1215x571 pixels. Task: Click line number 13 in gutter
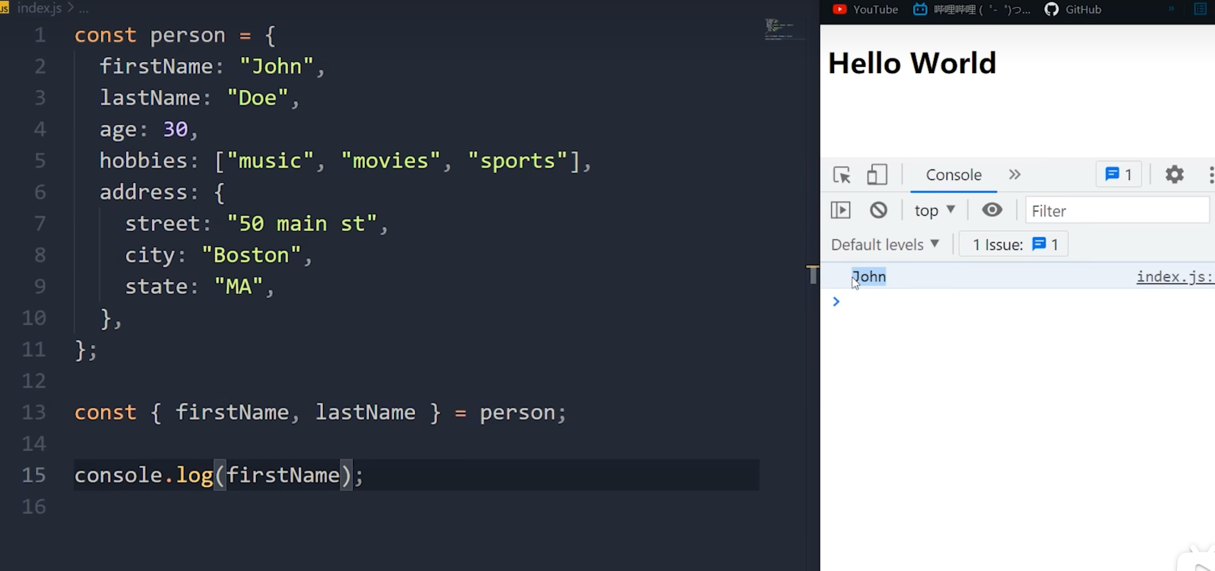34,412
